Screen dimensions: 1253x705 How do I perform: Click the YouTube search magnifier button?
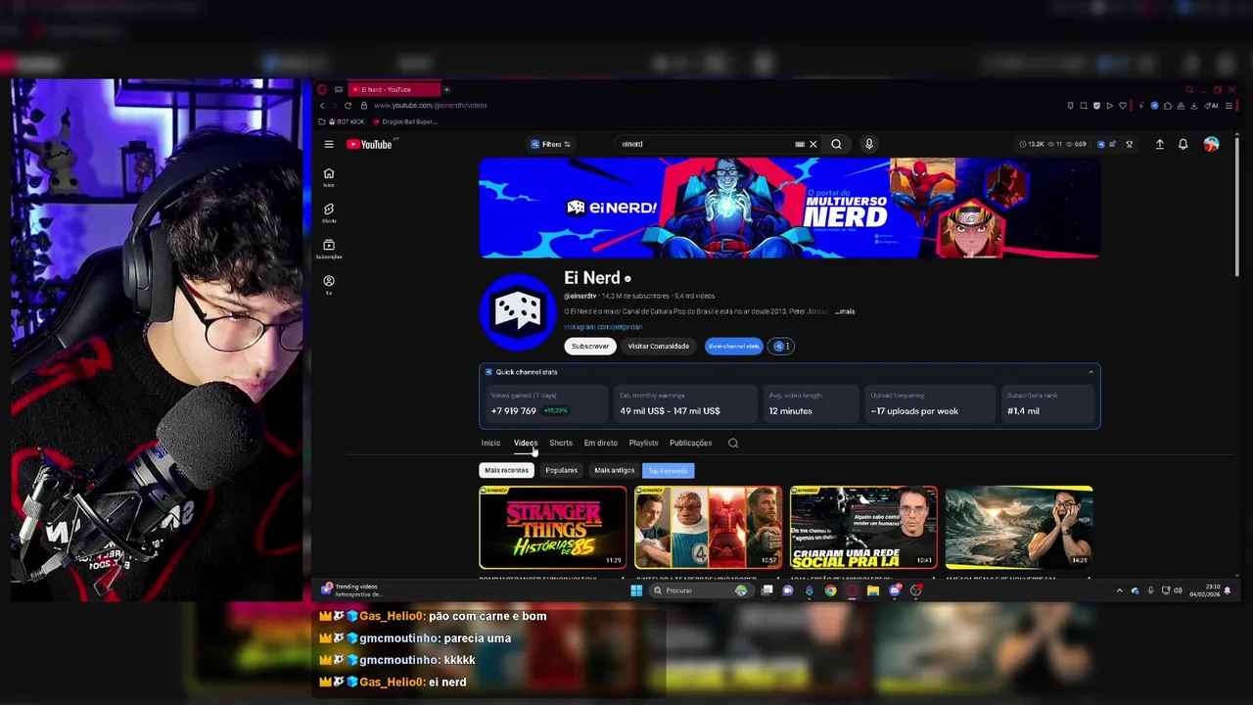(836, 144)
